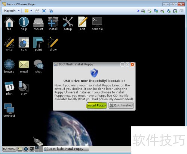Minimize the BootFlash dialog
This screenshot has width=187, height=154.
tap(122, 65)
